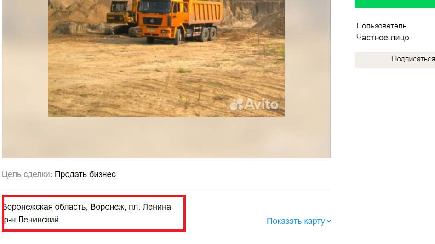Viewport: 435px width, 244px height.
Task: Click the Частное лицо seller label
Action: pyautogui.click(x=383, y=38)
